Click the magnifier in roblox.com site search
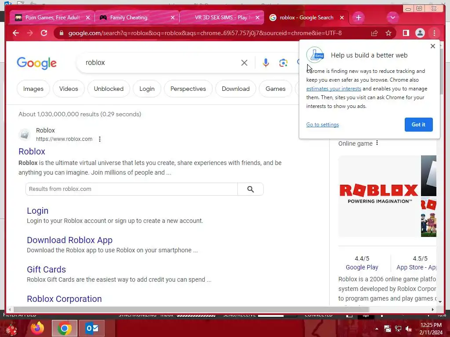 coord(250,189)
